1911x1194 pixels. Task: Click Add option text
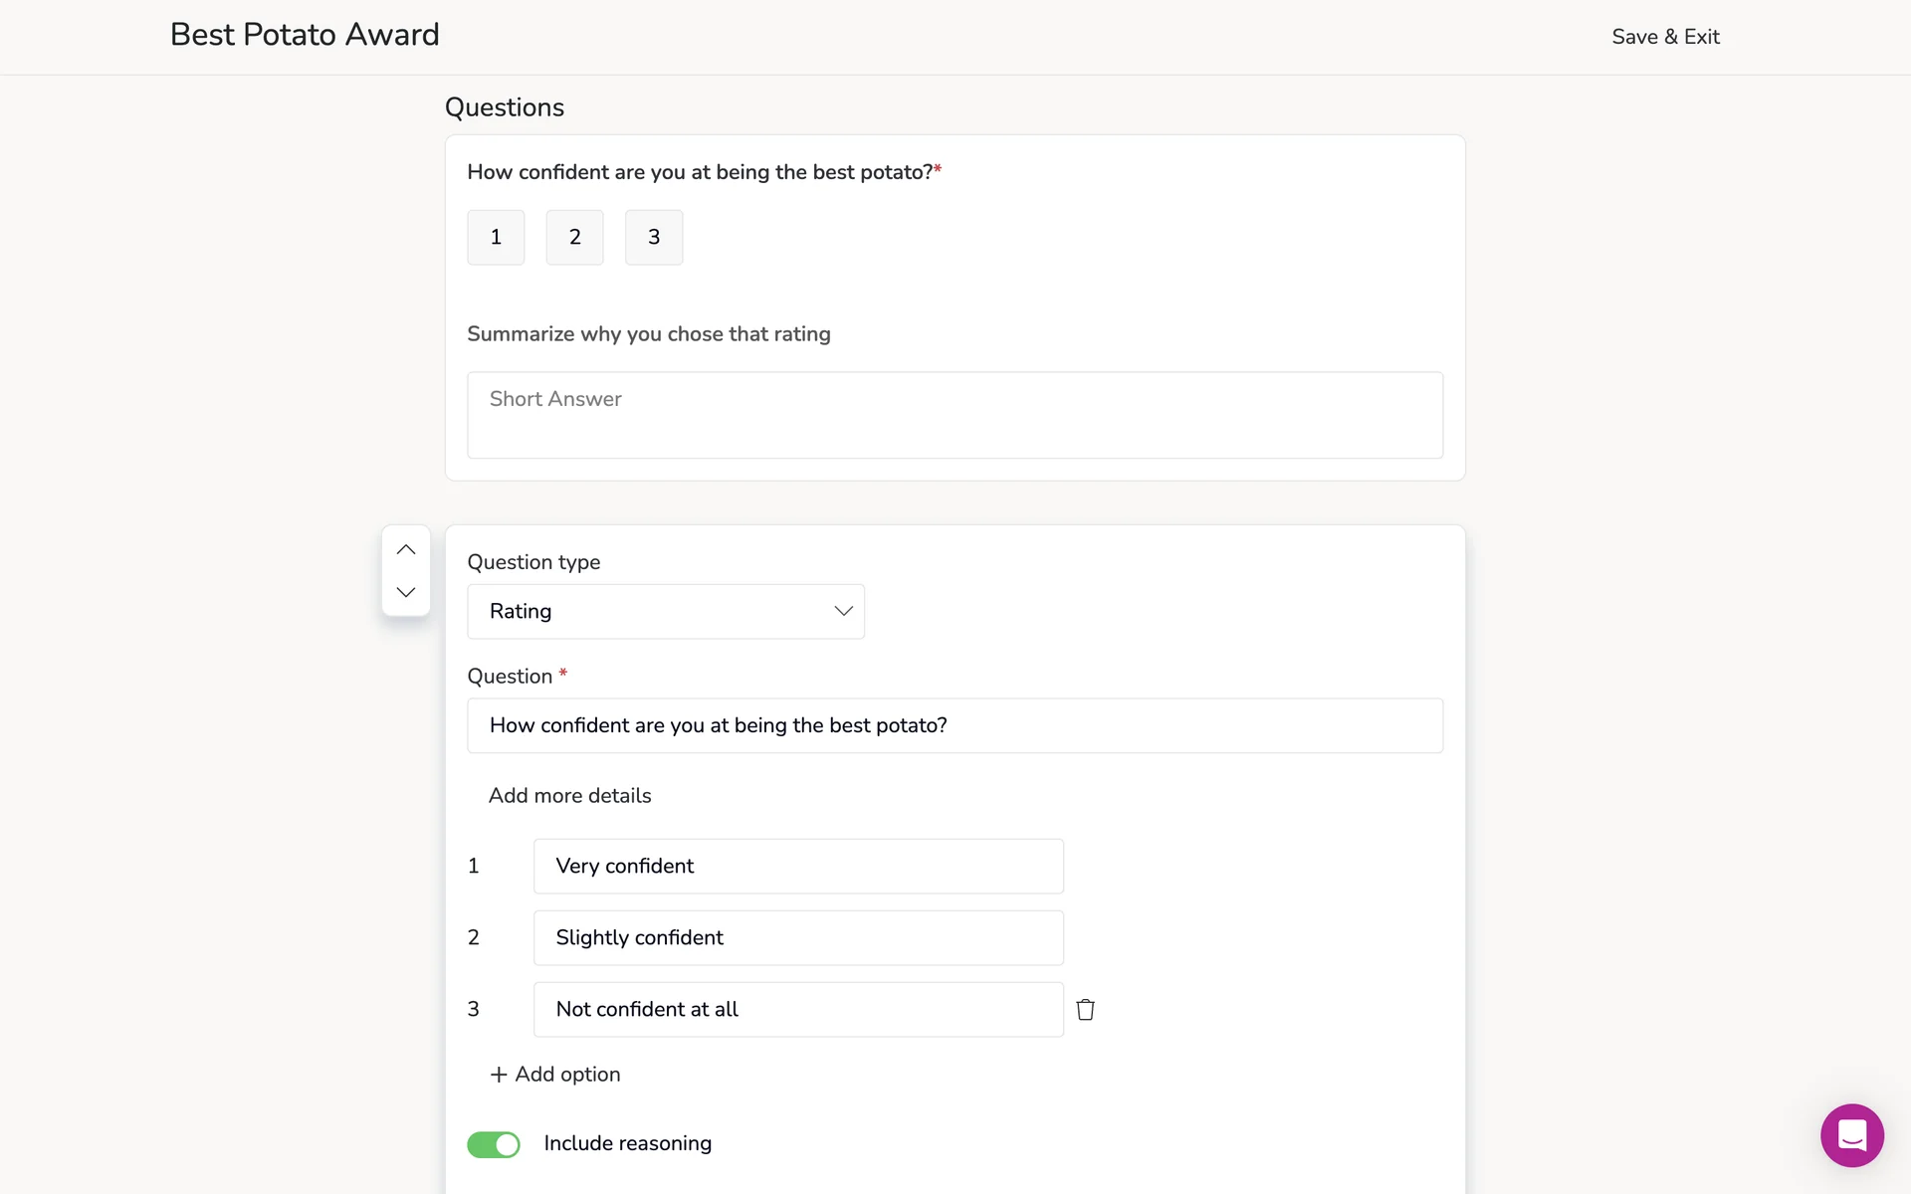coord(567,1075)
